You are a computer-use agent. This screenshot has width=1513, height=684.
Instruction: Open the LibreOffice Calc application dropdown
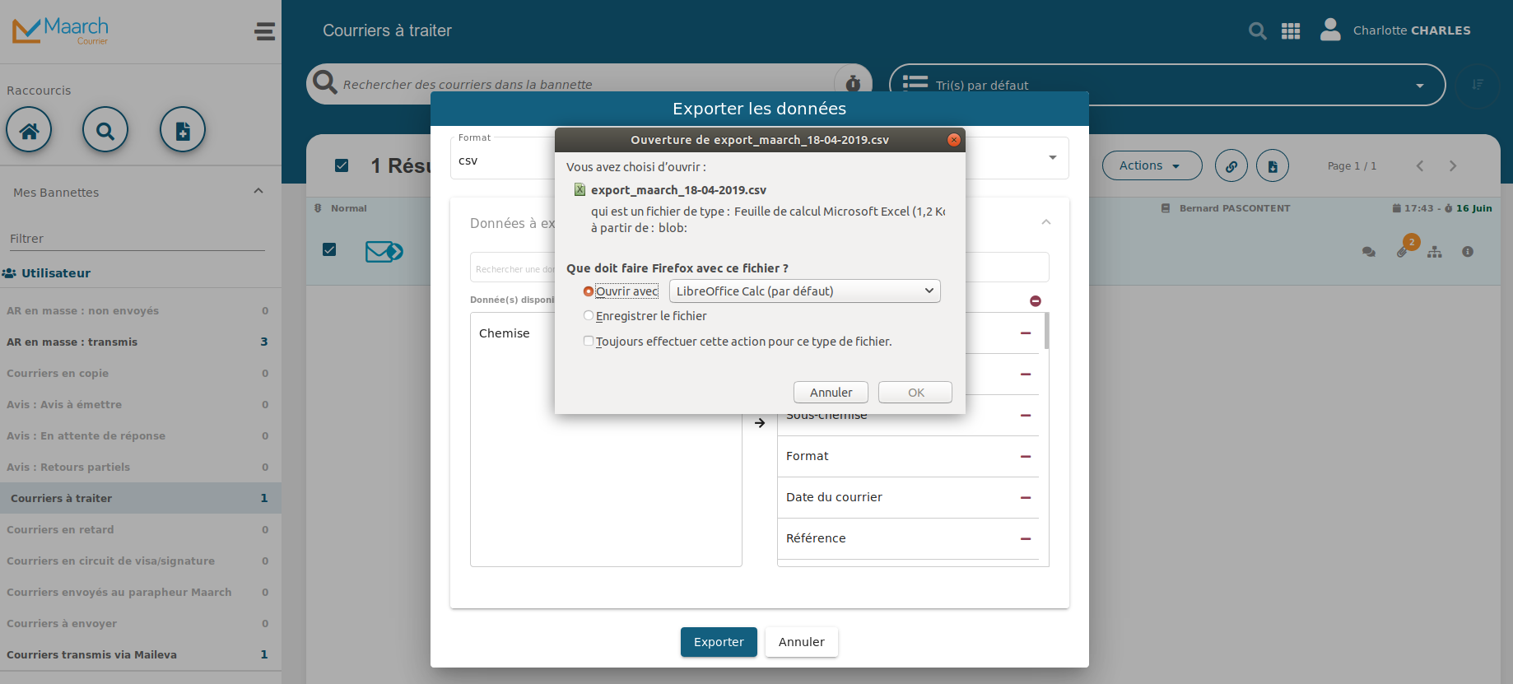point(804,291)
